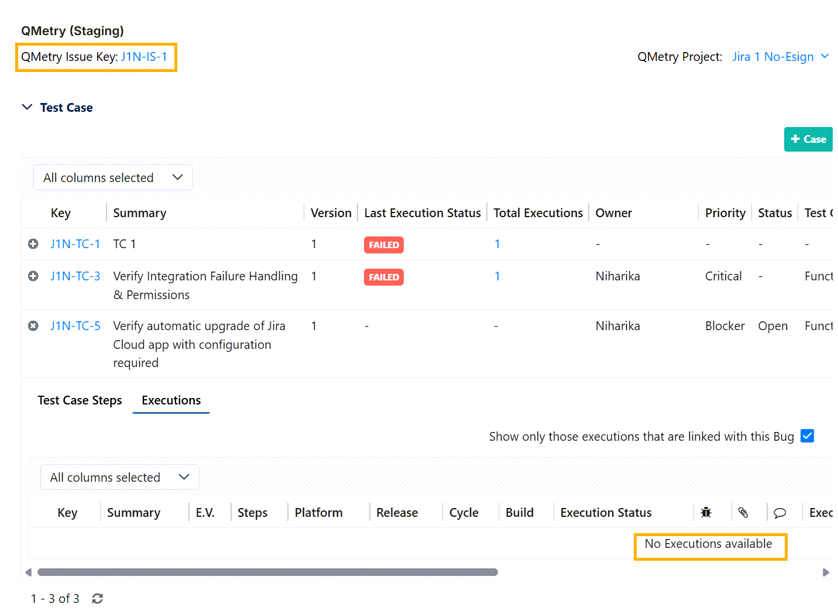Open the J1N-IS-1 issue key link
This screenshot has width=838, height=614.
[x=144, y=57]
